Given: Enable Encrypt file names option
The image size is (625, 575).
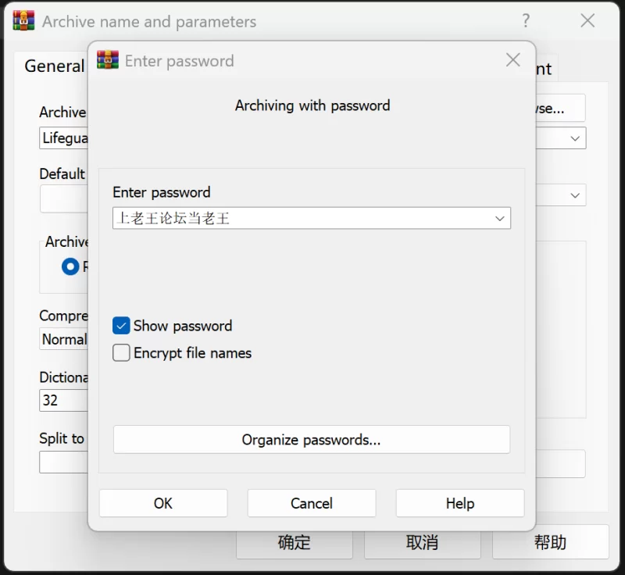Looking at the screenshot, I should 121,352.
